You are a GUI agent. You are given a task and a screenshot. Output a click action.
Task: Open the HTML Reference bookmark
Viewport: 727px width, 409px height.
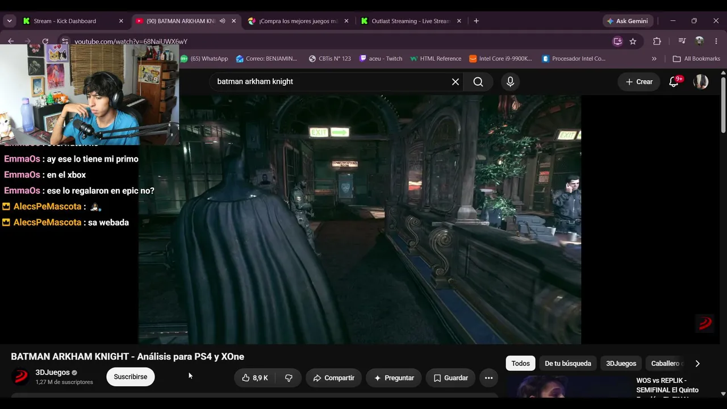[436, 59]
